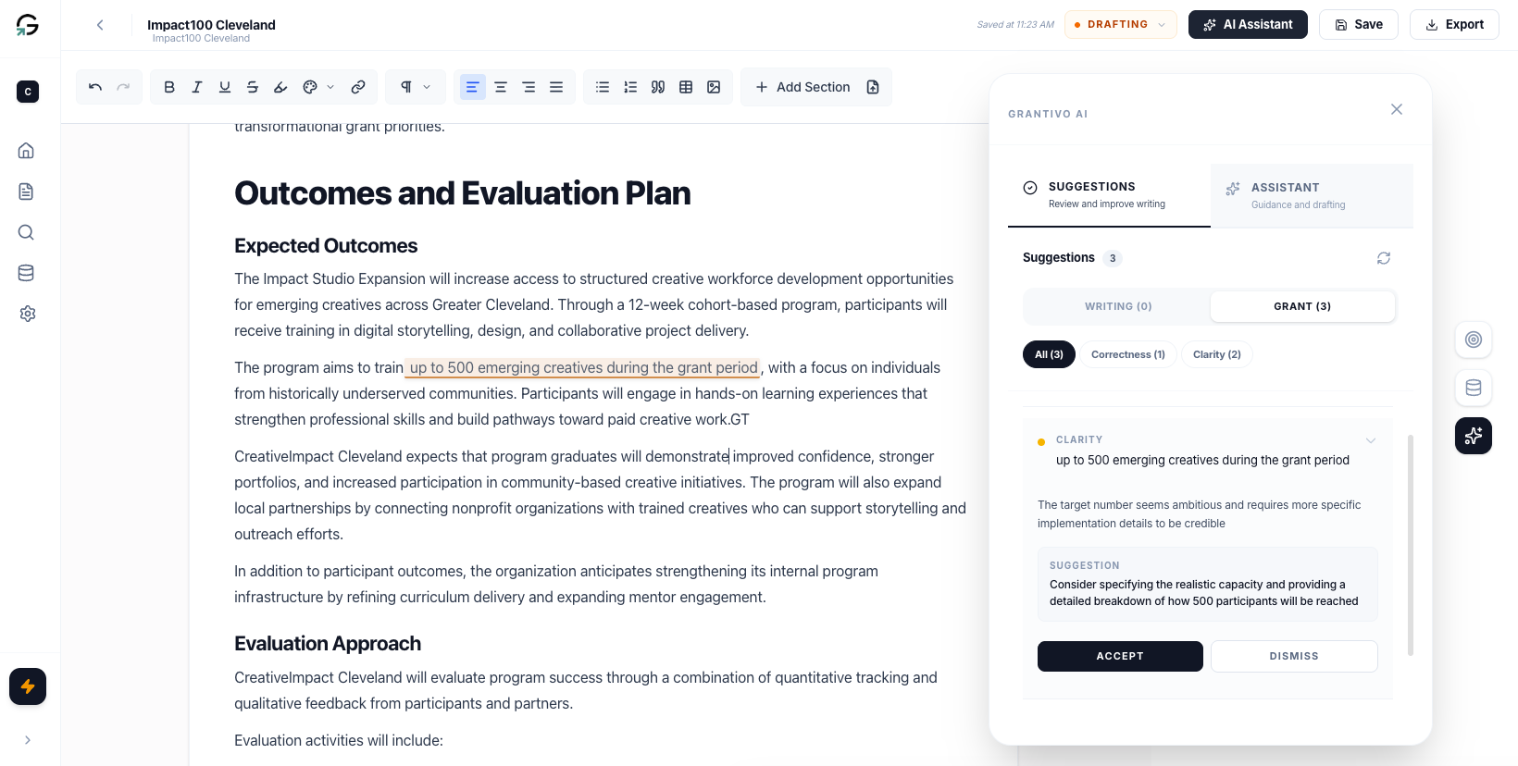
Task: Select the highlighter tool
Action: pyautogui.click(x=280, y=86)
